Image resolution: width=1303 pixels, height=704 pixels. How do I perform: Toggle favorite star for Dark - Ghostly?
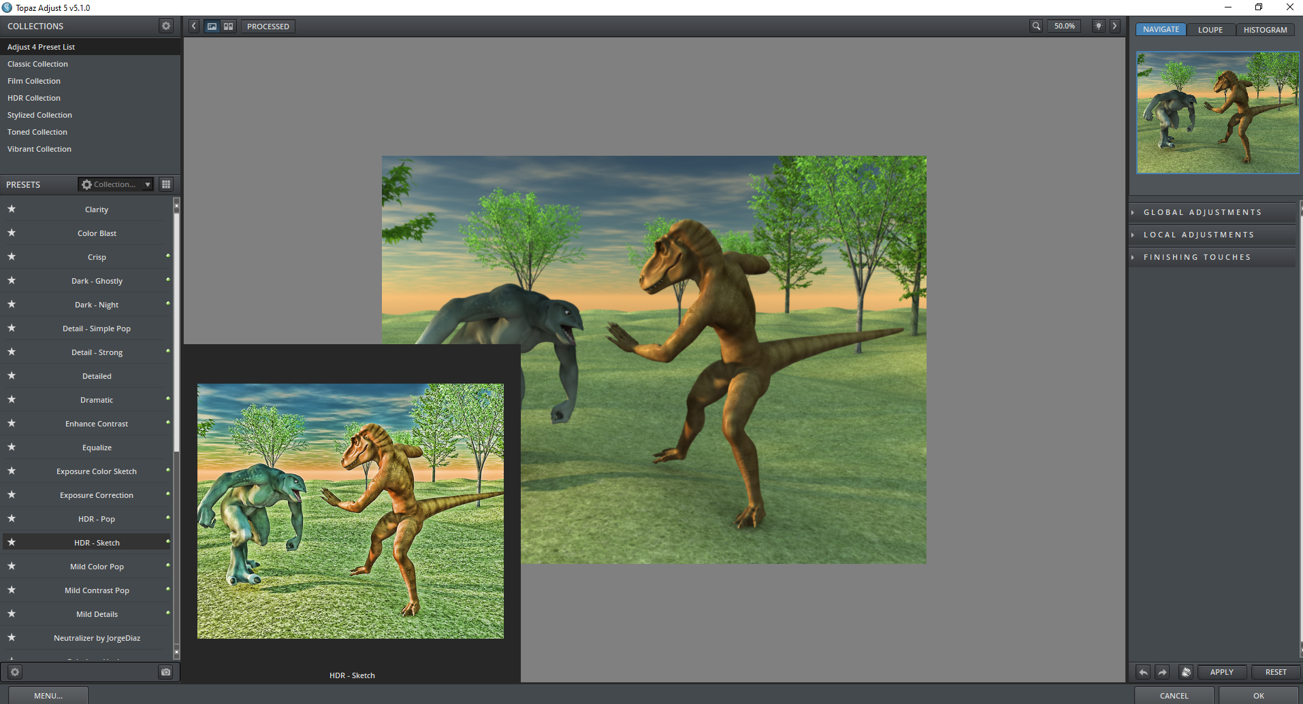pos(12,280)
